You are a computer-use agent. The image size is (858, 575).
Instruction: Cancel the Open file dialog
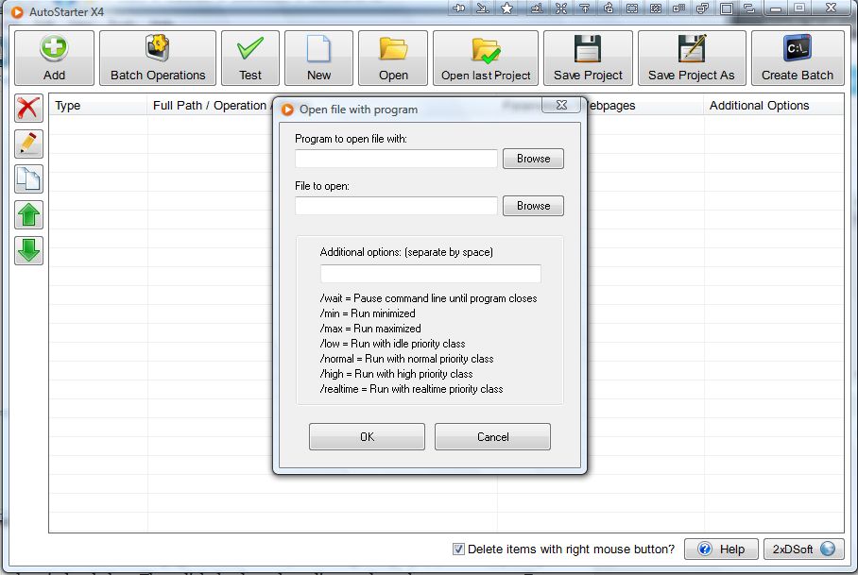(x=492, y=437)
